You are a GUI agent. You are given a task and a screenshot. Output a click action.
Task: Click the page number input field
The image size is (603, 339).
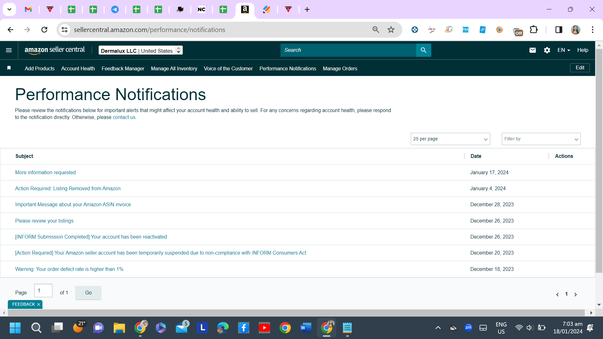tap(43, 291)
